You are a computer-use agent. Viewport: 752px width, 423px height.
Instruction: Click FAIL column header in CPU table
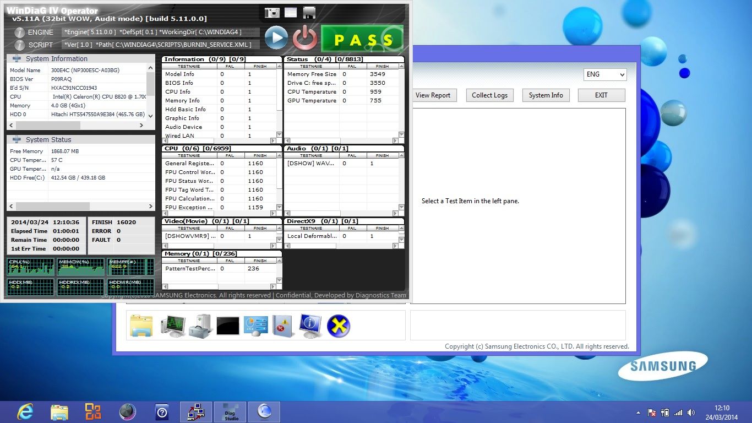click(230, 155)
